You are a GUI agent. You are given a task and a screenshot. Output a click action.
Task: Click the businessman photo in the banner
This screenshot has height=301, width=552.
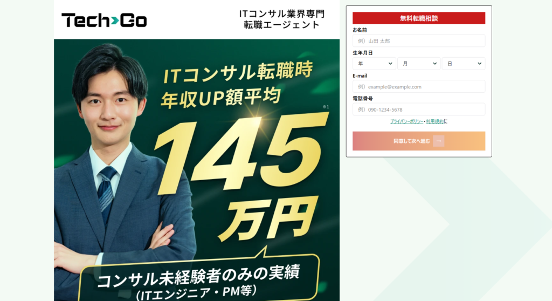[120, 169]
